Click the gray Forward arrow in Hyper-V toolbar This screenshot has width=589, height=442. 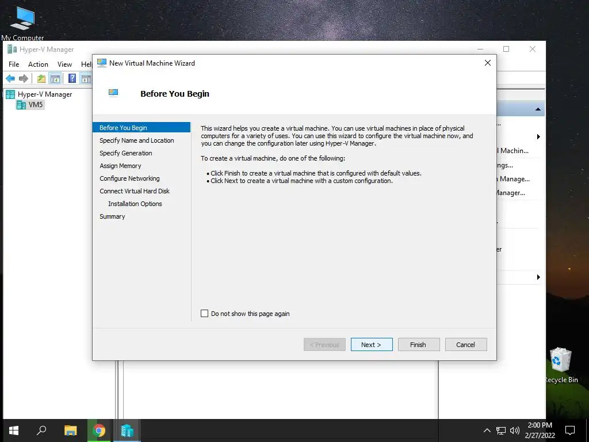point(23,78)
